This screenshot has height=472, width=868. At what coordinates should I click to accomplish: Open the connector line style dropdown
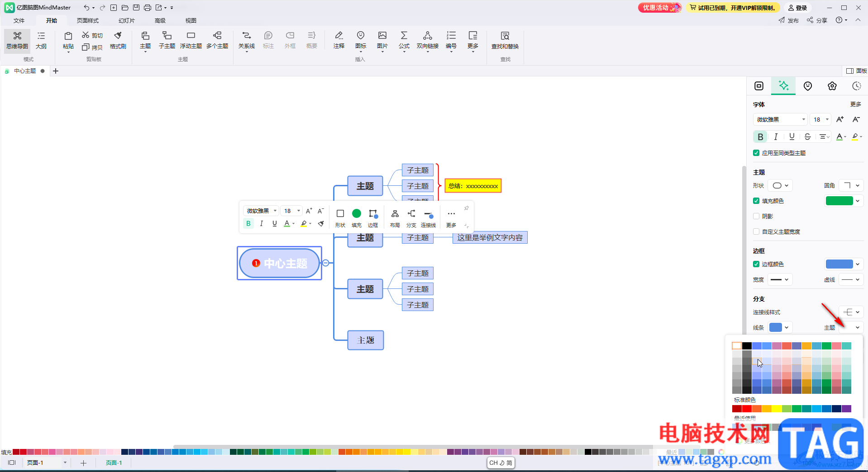[x=851, y=312]
